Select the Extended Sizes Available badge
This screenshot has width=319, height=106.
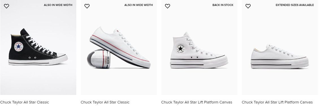point(295,5)
